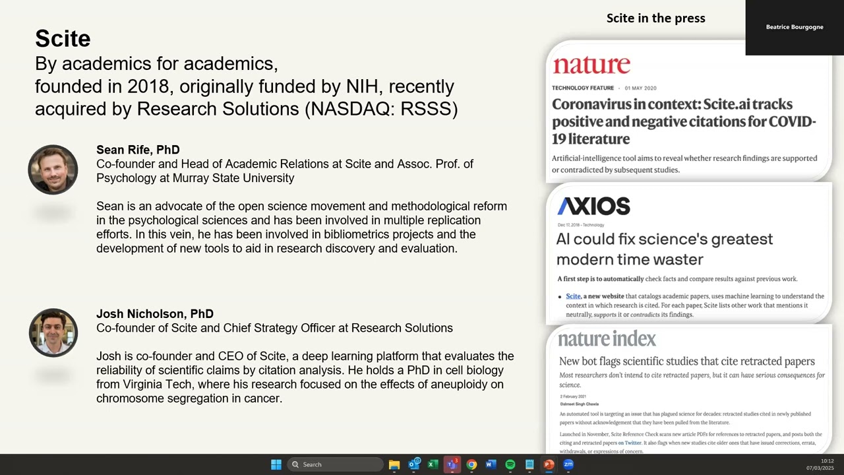Click 'Co-founder of Scite and Chief Strategy Officer' line
The width and height of the screenshot is (844, 475).
[x=274, y=328]
